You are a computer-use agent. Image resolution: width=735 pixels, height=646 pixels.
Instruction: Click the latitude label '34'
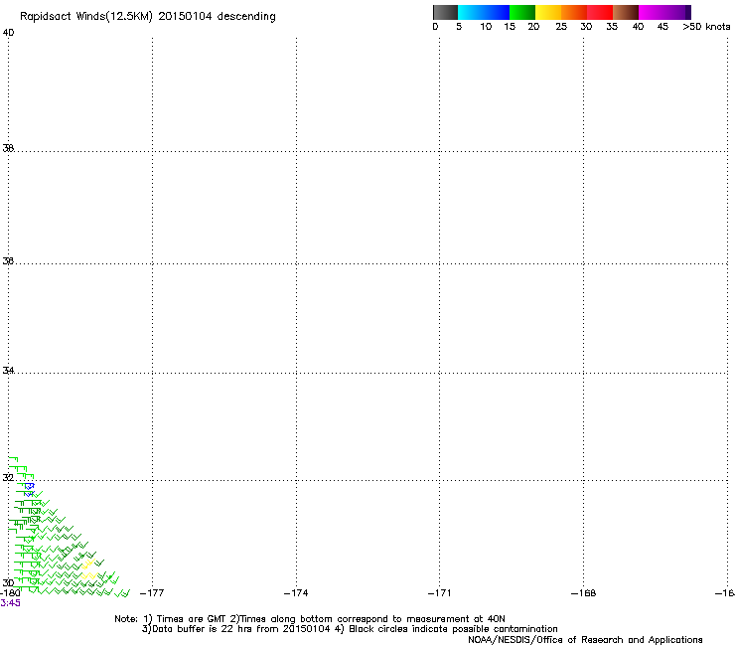(x=8, y=370)
